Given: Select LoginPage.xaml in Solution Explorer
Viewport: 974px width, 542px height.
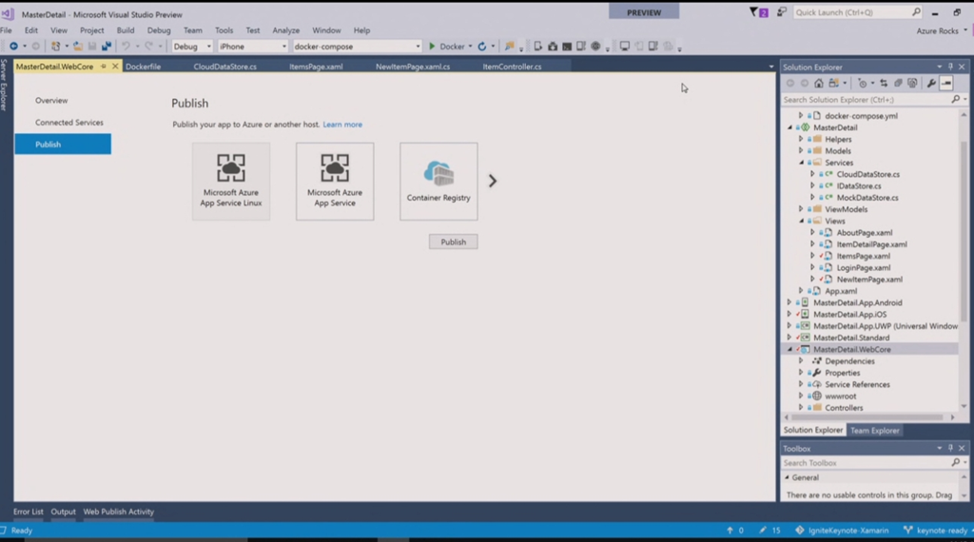Looking at the screenshot, I should [864, 267].
